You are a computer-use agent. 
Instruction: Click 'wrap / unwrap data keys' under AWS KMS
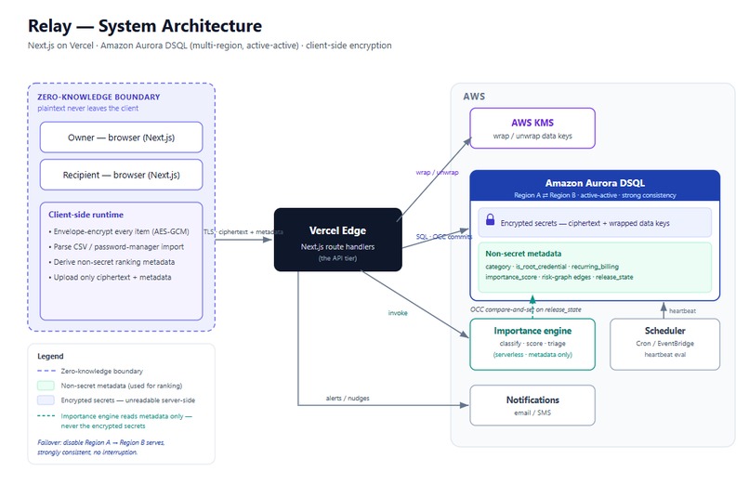pos(532,136)
